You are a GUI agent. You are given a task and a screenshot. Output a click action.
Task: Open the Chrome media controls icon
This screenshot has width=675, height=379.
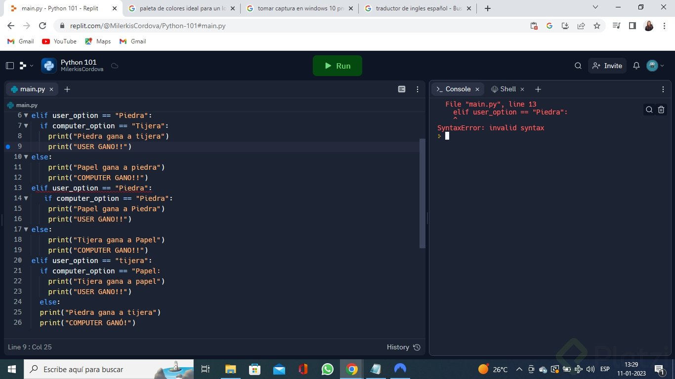[x=616, y=26]
